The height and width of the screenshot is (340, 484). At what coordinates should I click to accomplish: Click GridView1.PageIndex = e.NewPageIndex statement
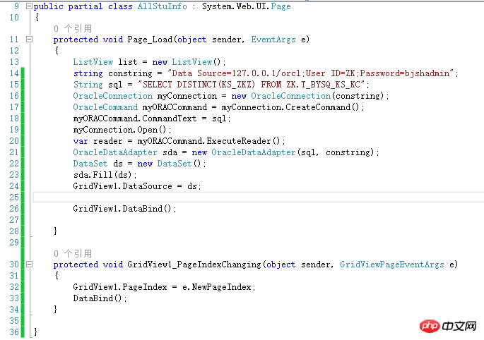164,287
